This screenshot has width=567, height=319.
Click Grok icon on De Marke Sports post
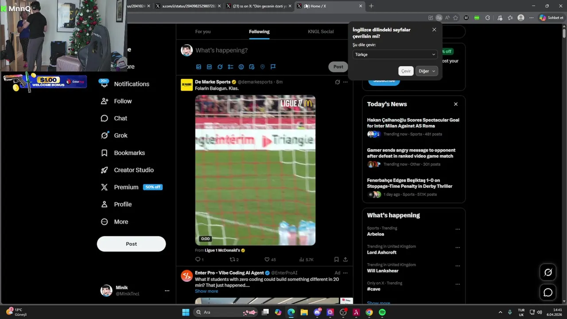click(337, 82)
